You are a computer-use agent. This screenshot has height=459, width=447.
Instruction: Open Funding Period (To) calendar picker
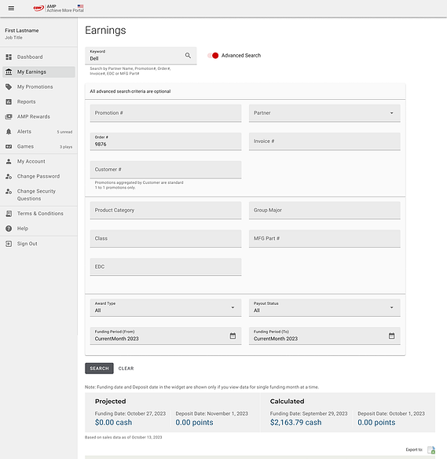[391, 336]
